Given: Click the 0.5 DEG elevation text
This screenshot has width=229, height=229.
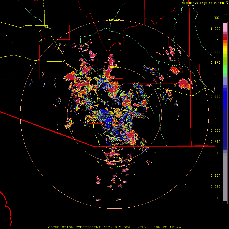Looking at the screenshot, I should [122, 227].
